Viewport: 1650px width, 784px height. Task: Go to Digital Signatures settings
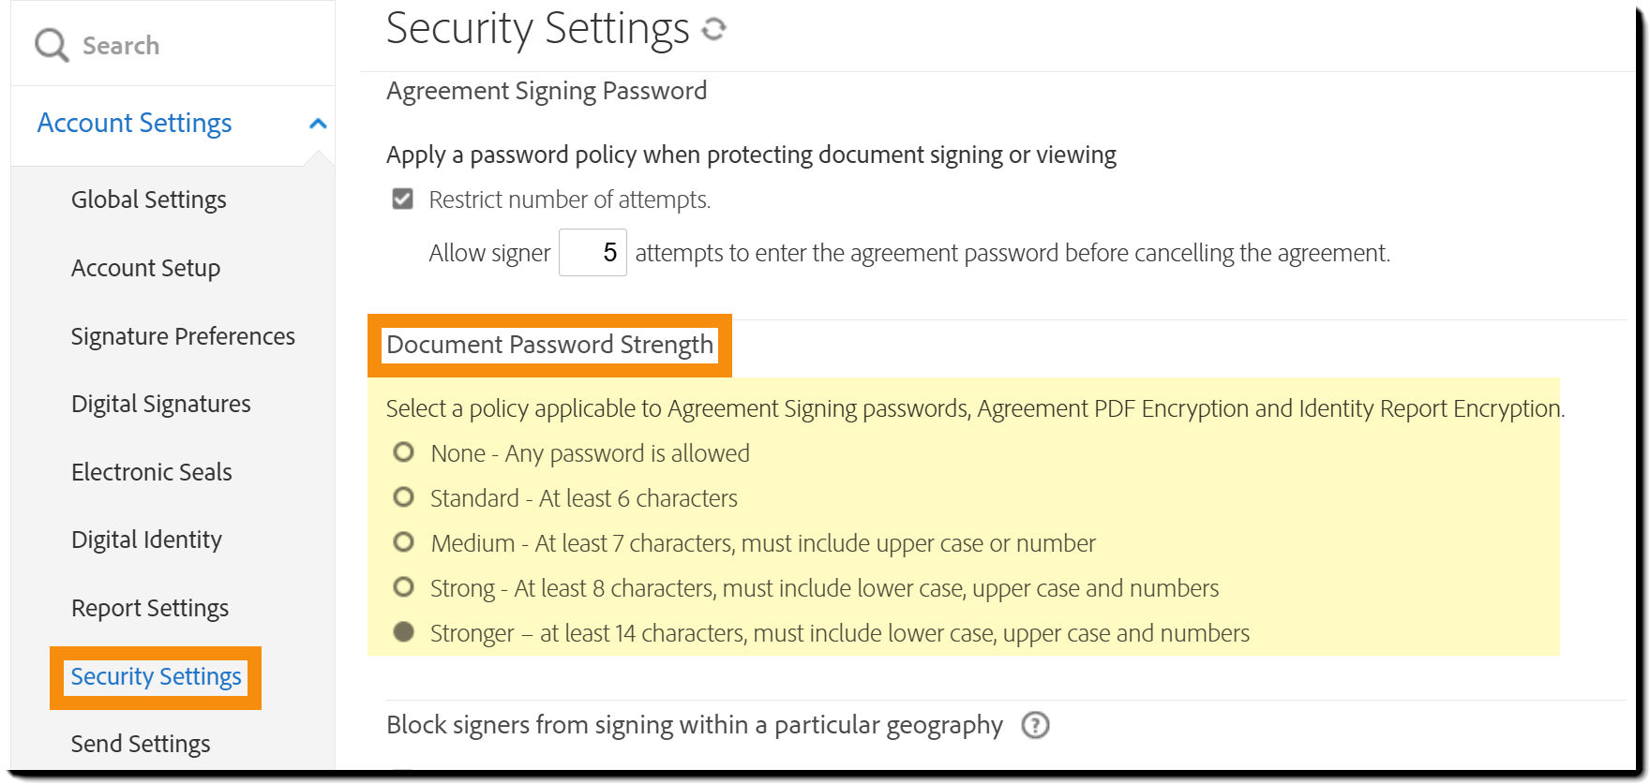pos(160,404)
